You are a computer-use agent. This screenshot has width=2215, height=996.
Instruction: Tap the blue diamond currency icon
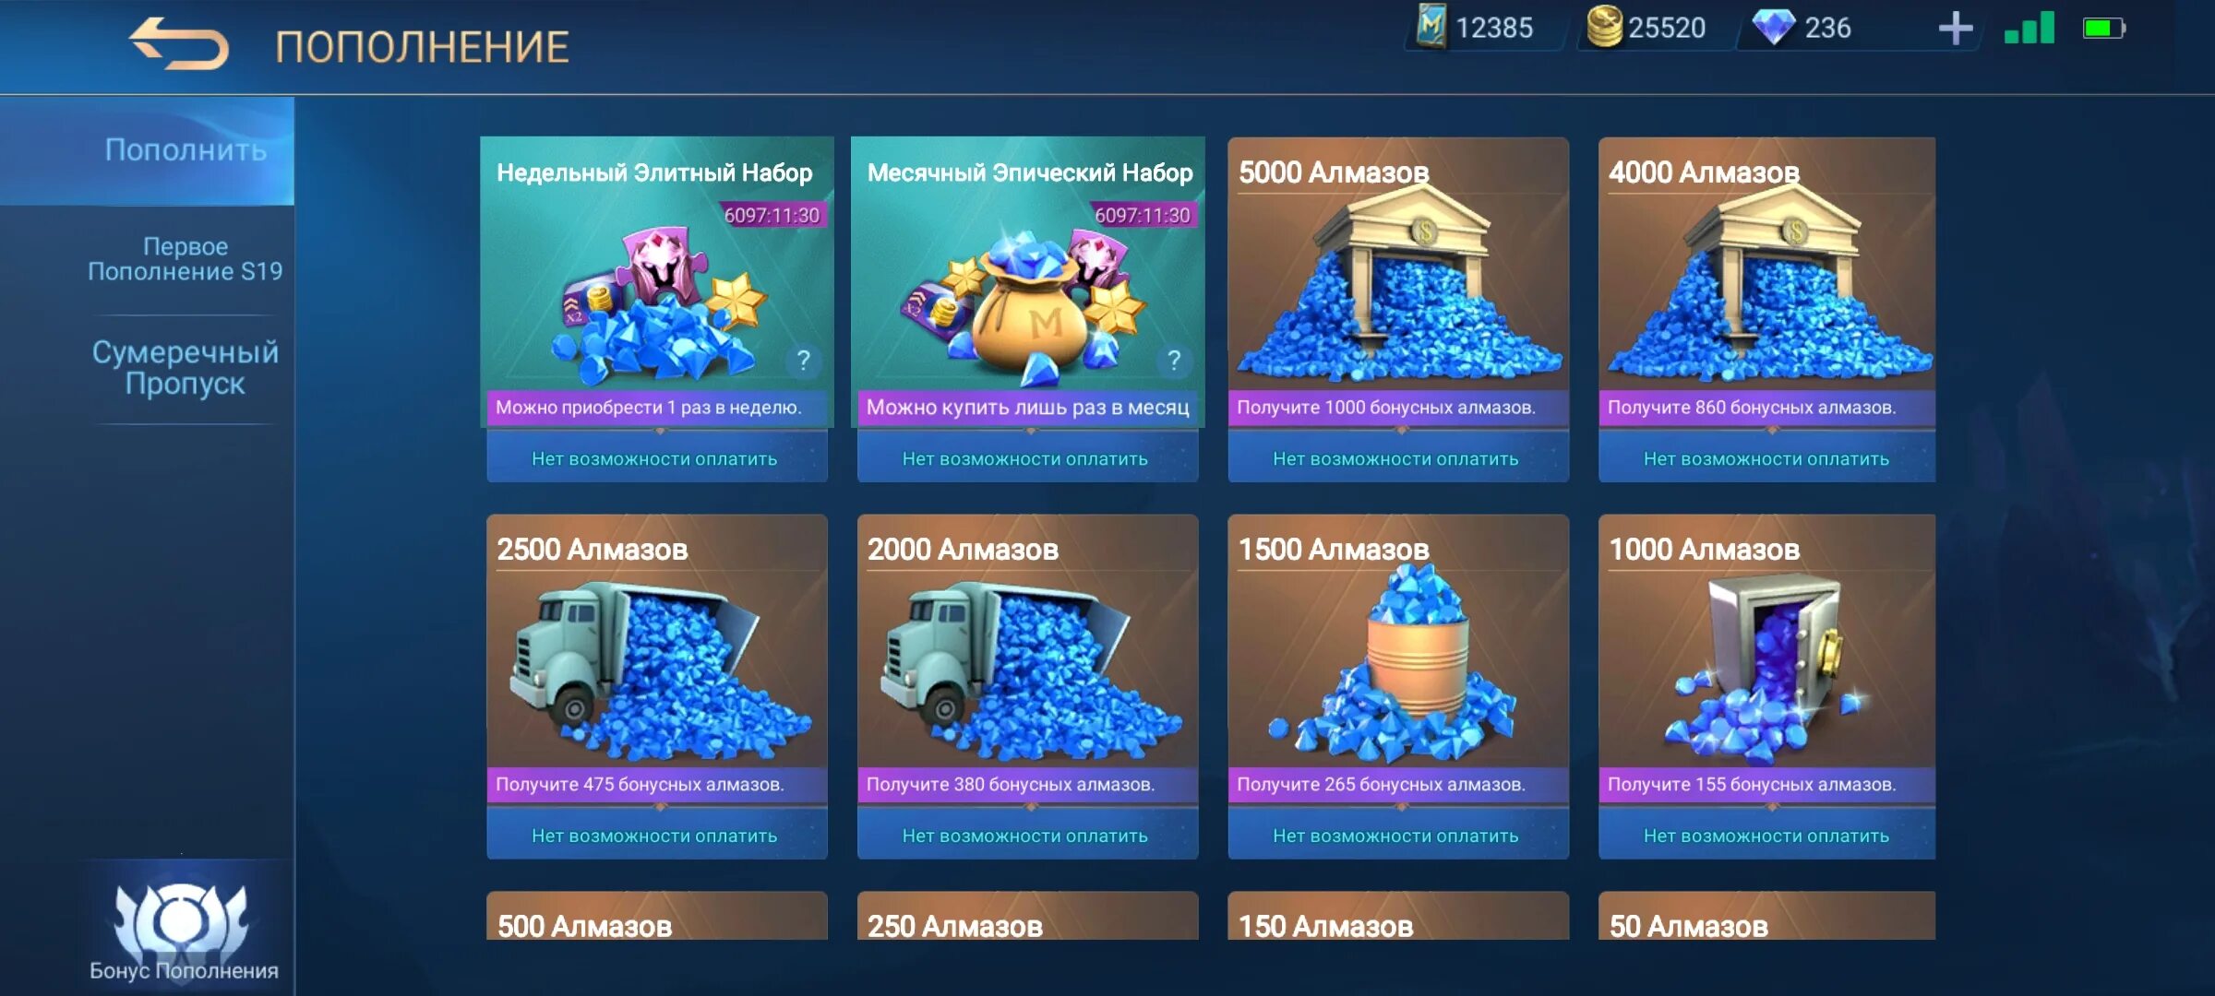point(1773,27)
